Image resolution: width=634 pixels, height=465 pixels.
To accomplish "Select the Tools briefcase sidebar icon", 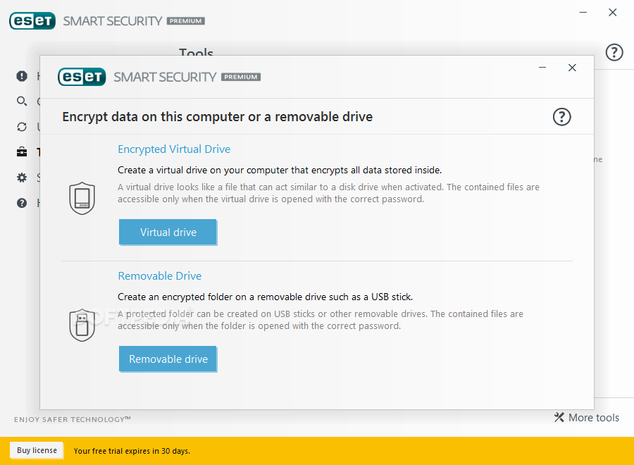I will 22,152.
